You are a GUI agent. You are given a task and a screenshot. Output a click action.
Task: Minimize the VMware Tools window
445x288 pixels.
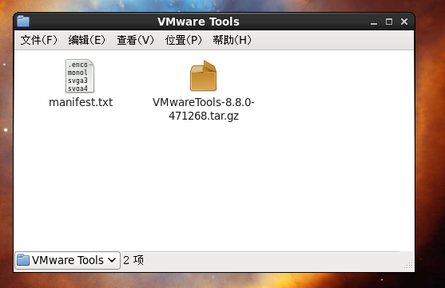point(374,22)
